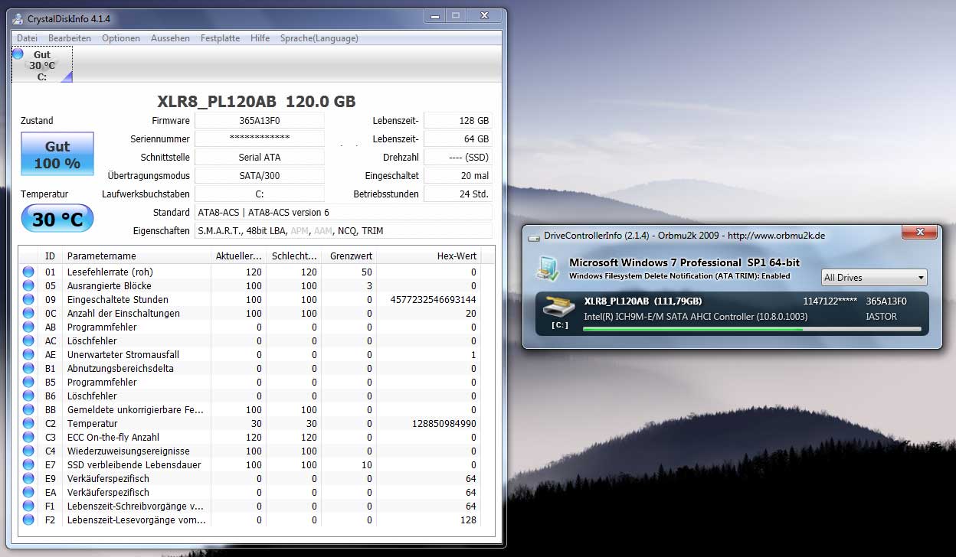This screenshot has width=956, height=557.
Task: Click the Grenzwert column header
Action: 349,256
